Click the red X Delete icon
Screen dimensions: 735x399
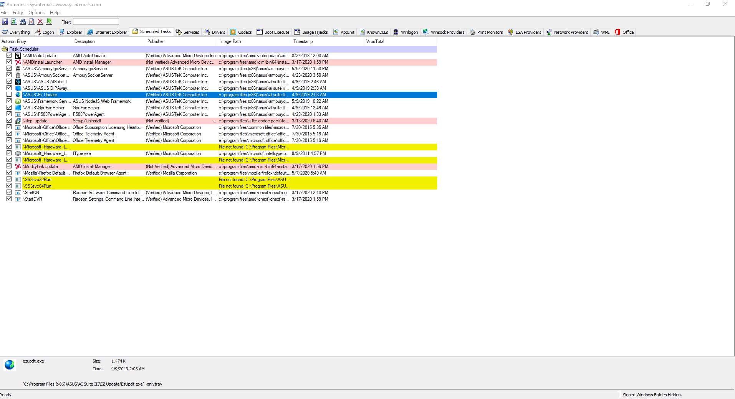tap(40, 21)
